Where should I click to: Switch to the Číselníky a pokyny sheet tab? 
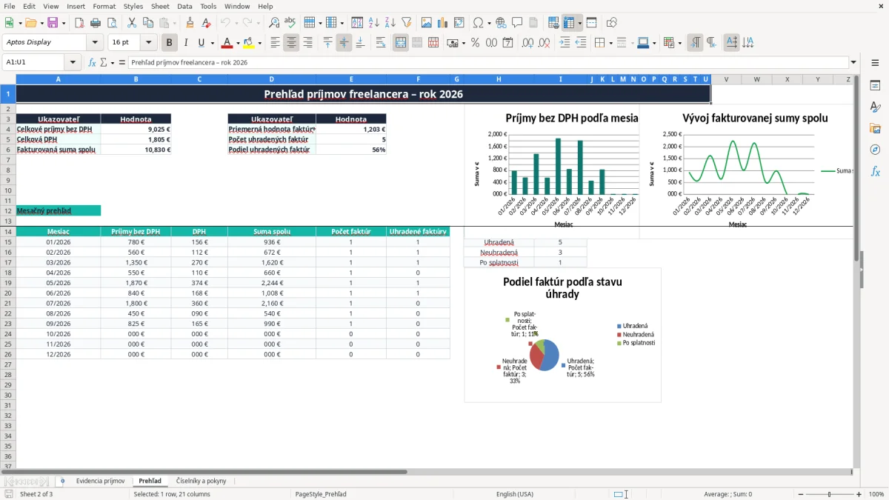[202, 481]
